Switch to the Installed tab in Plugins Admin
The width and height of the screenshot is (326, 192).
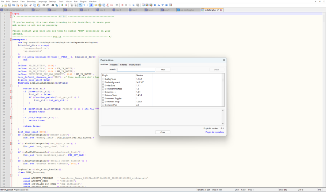tap(123, 65)
